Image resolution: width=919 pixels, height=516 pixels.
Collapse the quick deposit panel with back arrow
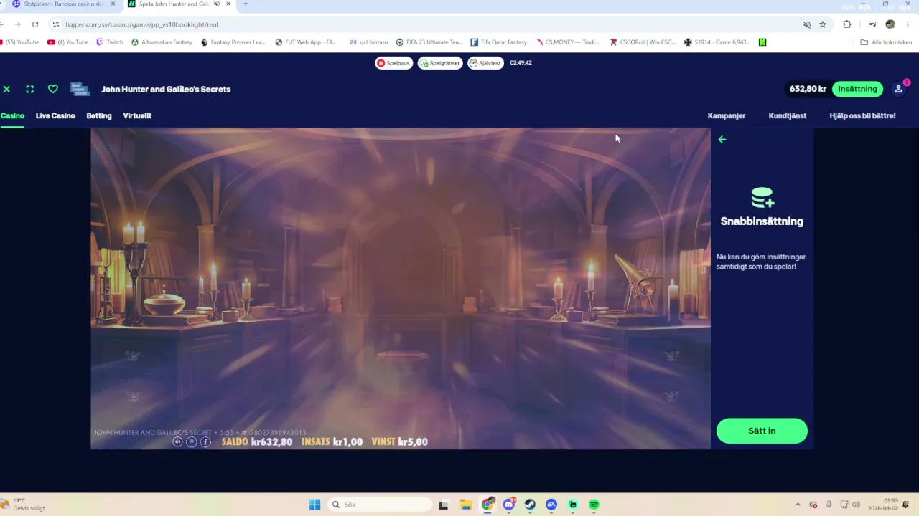tap(722, 140)
